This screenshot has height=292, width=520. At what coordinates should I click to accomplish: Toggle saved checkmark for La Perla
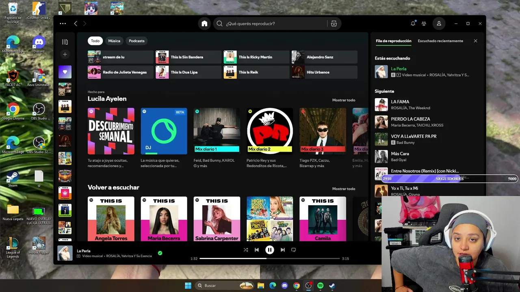(x=160, y=253)
